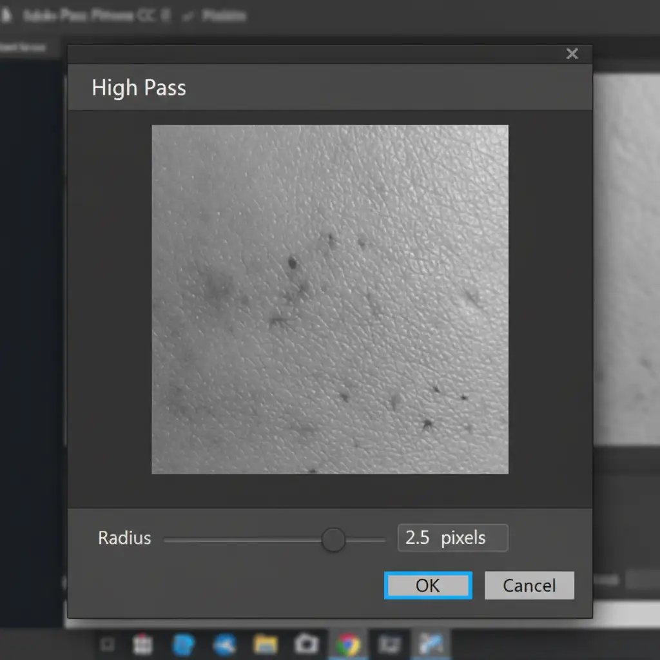Open the calendar app taskbar icon
This screenshot has width=660, height=660.
pos(142,644)
